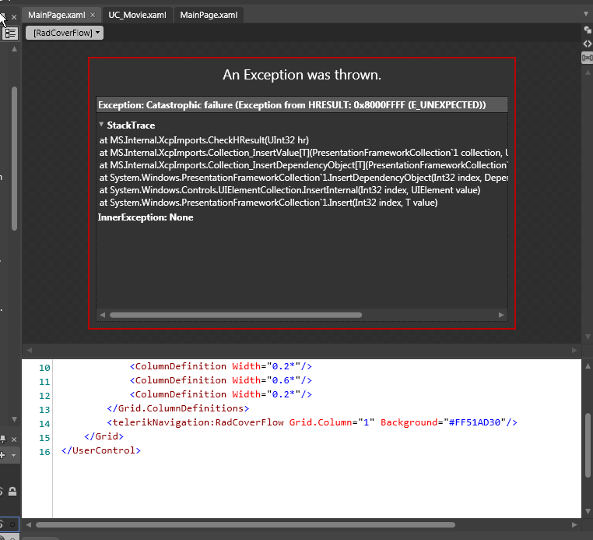Switch to Design view icon
This screenshot has width=593, height=540.
pyautogui.click(x=587, y=30)
